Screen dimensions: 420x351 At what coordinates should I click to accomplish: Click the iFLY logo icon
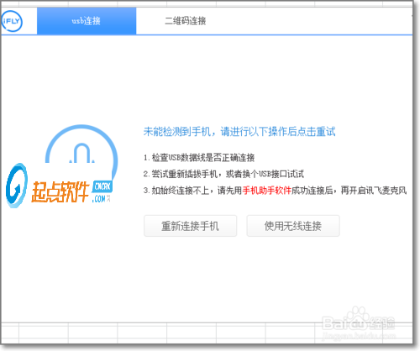coord(12,21)
